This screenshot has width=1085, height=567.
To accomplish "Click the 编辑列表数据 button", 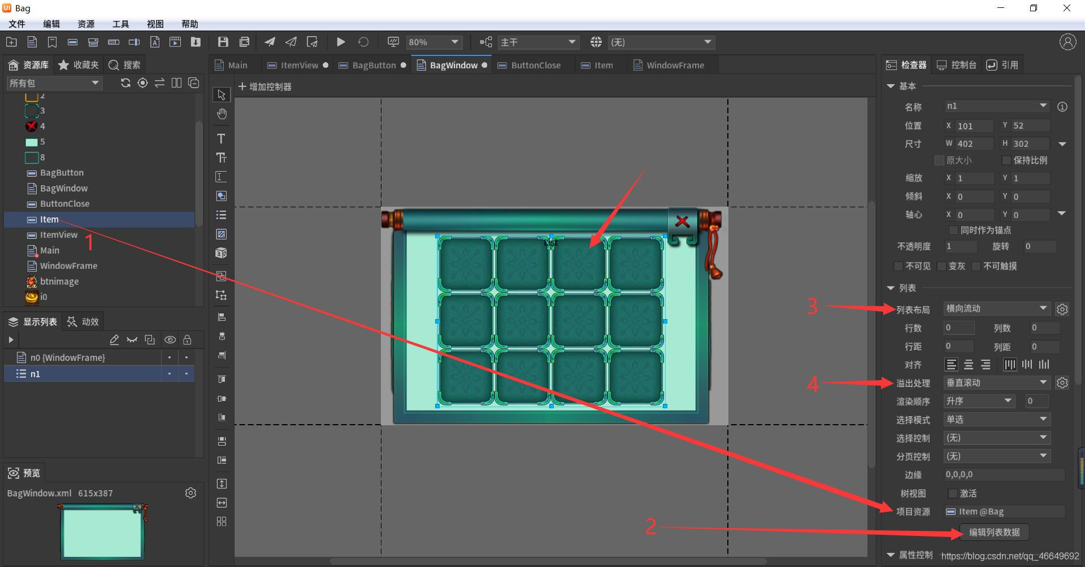I will [994, 532].
